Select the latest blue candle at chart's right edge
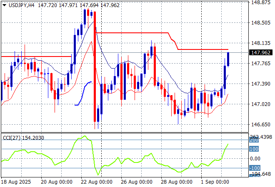This screenshot has height=187, width=275. (x=228, y=59)
